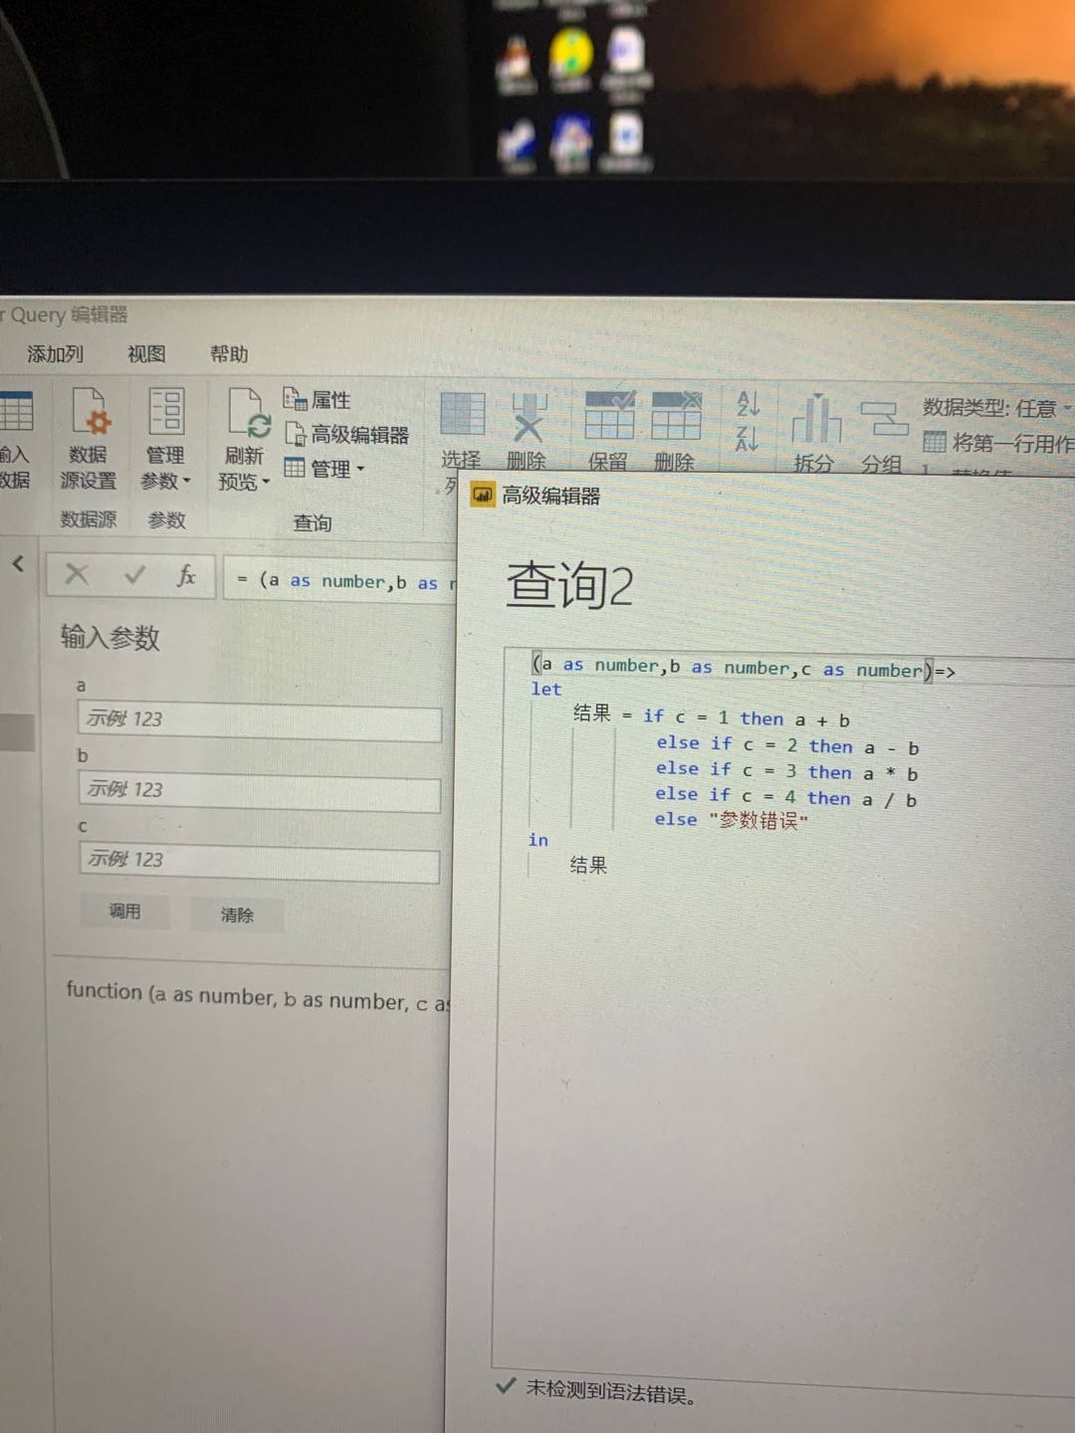This screenshot has height=1433, width=1075.
Task: Click the 清除 clear button
Action: [x=237, y=915]
